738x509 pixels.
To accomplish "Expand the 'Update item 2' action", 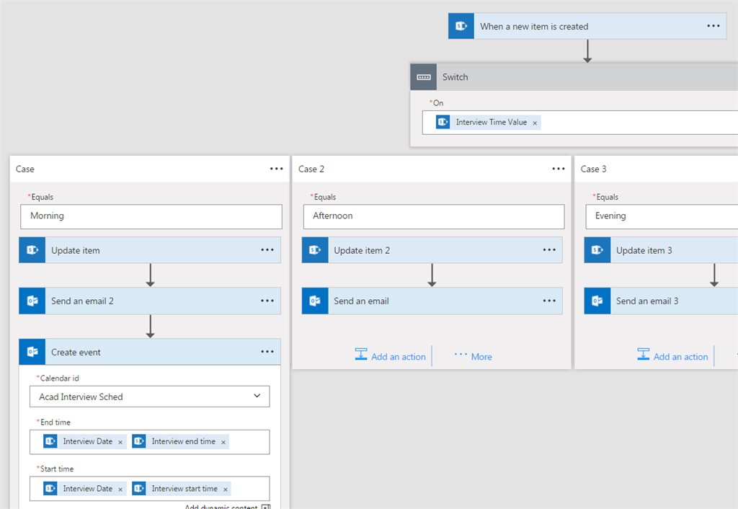I will tap(432, 250).
